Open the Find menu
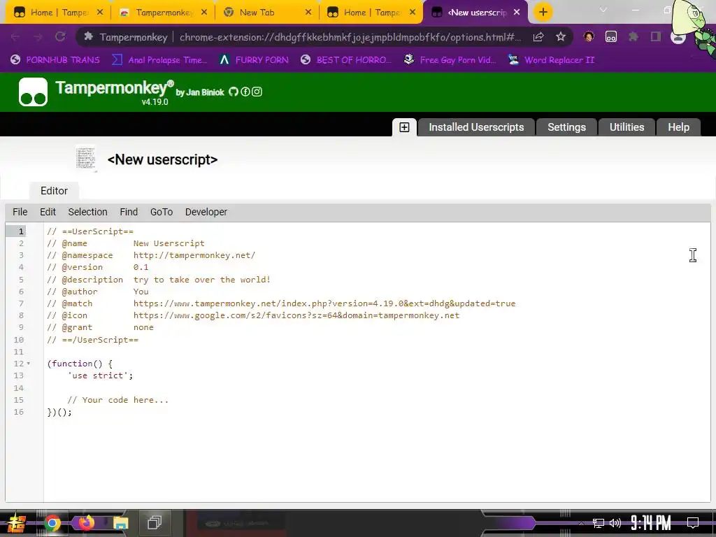The image size is (716, 537). click(129, 212)
